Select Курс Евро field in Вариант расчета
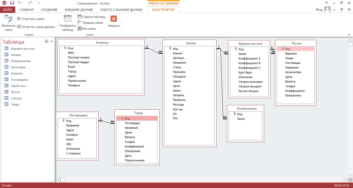 point(245,72)
